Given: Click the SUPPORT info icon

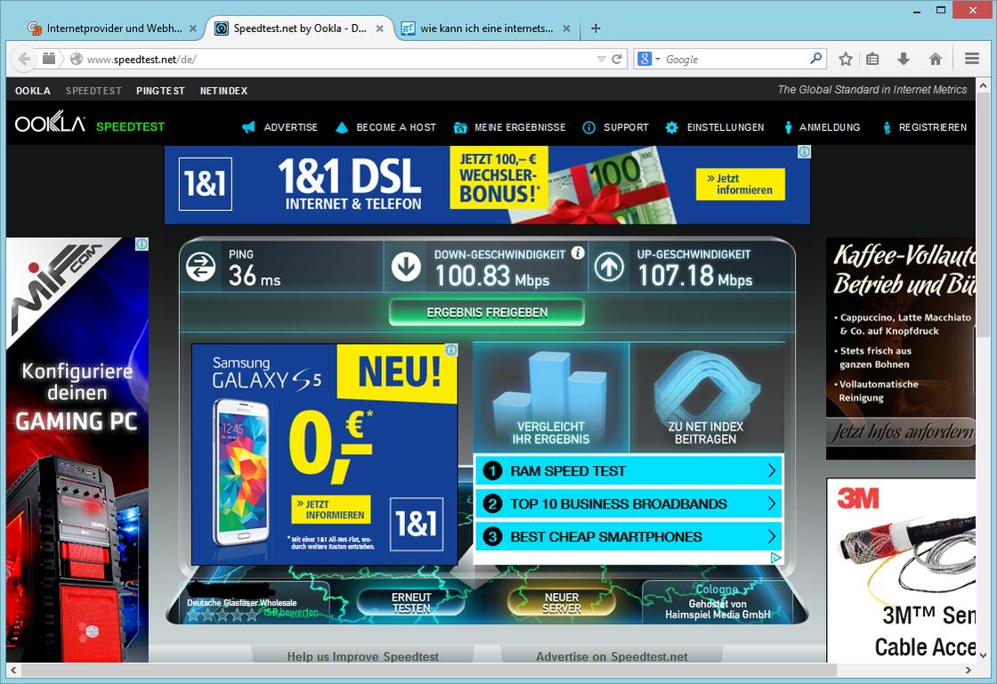Looking at the screenshot, I should click(588, 128).
